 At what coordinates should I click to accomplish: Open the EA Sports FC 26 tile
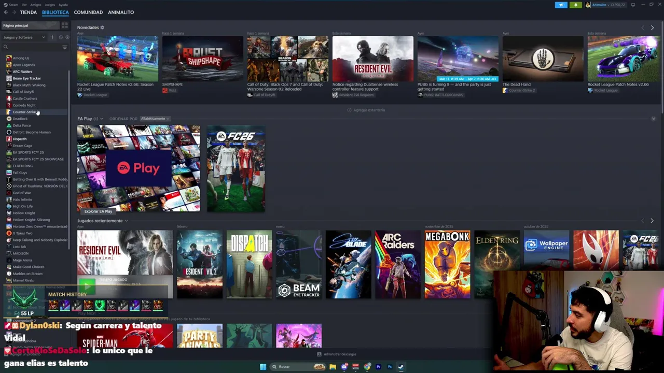(236, 168)
